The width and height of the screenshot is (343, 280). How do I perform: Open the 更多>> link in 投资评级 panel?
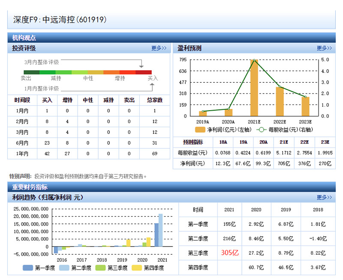point(159,48)
